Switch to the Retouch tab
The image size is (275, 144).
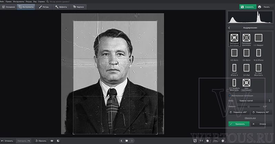tap(44, 7)
